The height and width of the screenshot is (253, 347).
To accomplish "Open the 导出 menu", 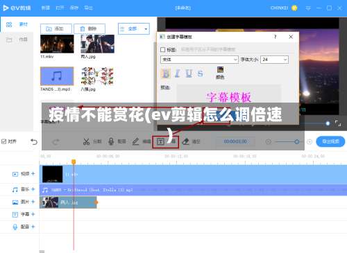I will click(x=88, y=8).
